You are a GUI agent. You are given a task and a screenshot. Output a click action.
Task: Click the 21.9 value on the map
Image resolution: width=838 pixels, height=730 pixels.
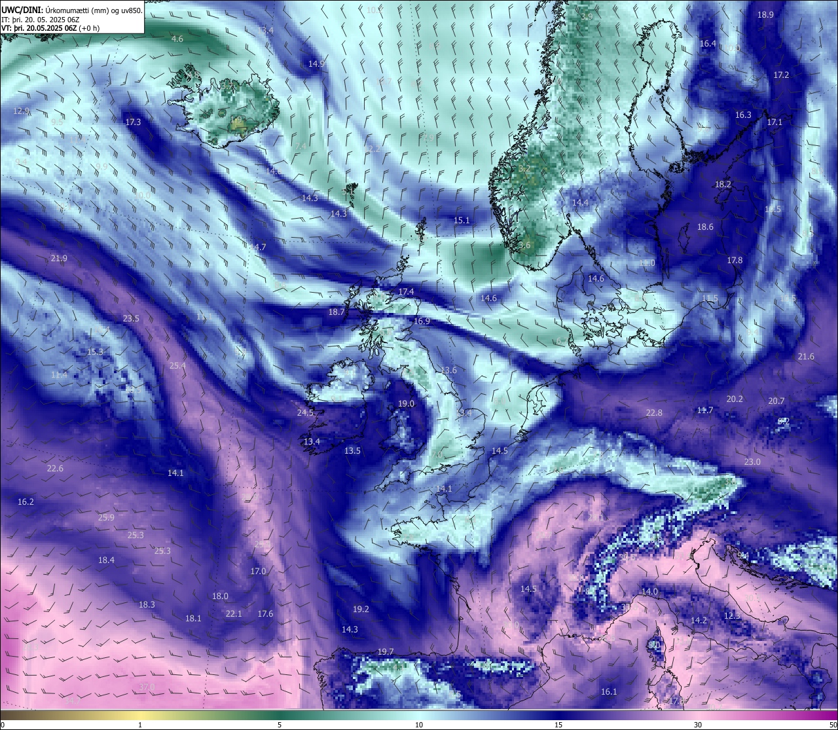[59, 258]
